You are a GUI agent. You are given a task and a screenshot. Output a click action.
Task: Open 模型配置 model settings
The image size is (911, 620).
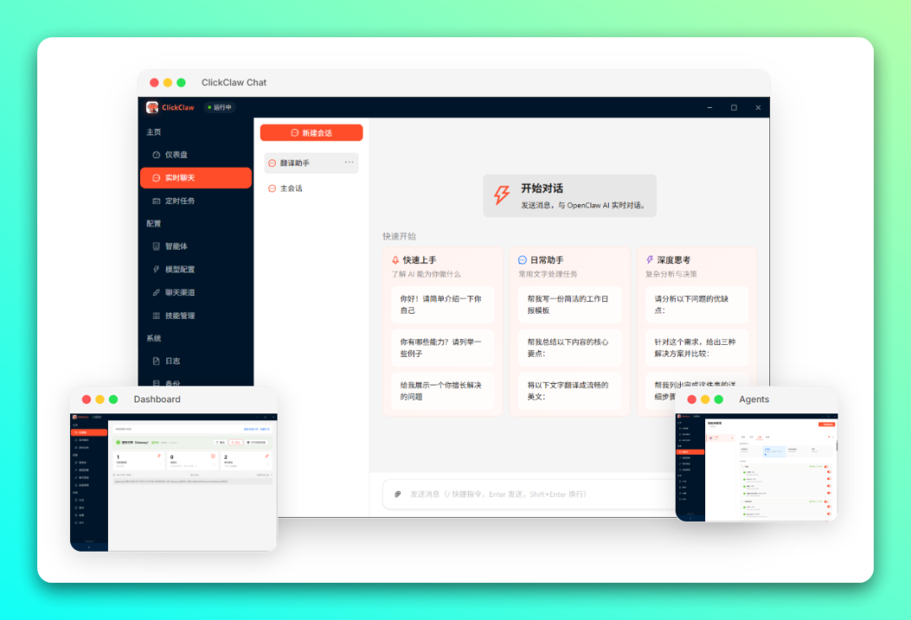(195, 270)
